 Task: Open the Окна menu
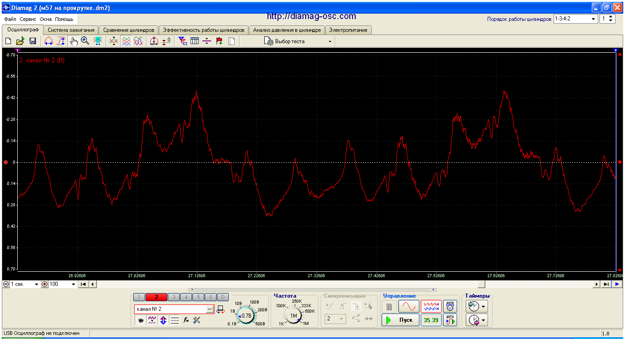[x=45, y=20]
